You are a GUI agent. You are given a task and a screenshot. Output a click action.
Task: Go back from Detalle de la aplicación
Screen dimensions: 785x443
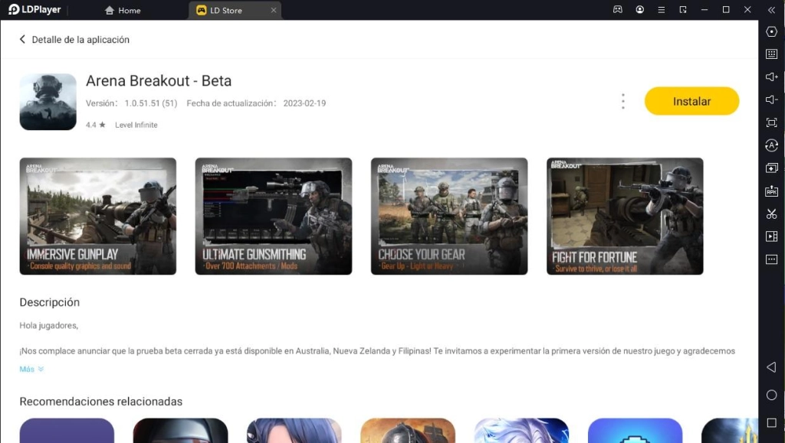click(22, 40)
